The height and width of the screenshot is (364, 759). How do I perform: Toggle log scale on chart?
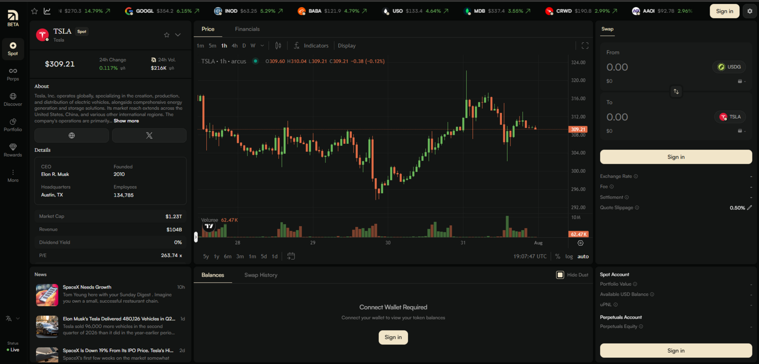click(x=569, y=256)
